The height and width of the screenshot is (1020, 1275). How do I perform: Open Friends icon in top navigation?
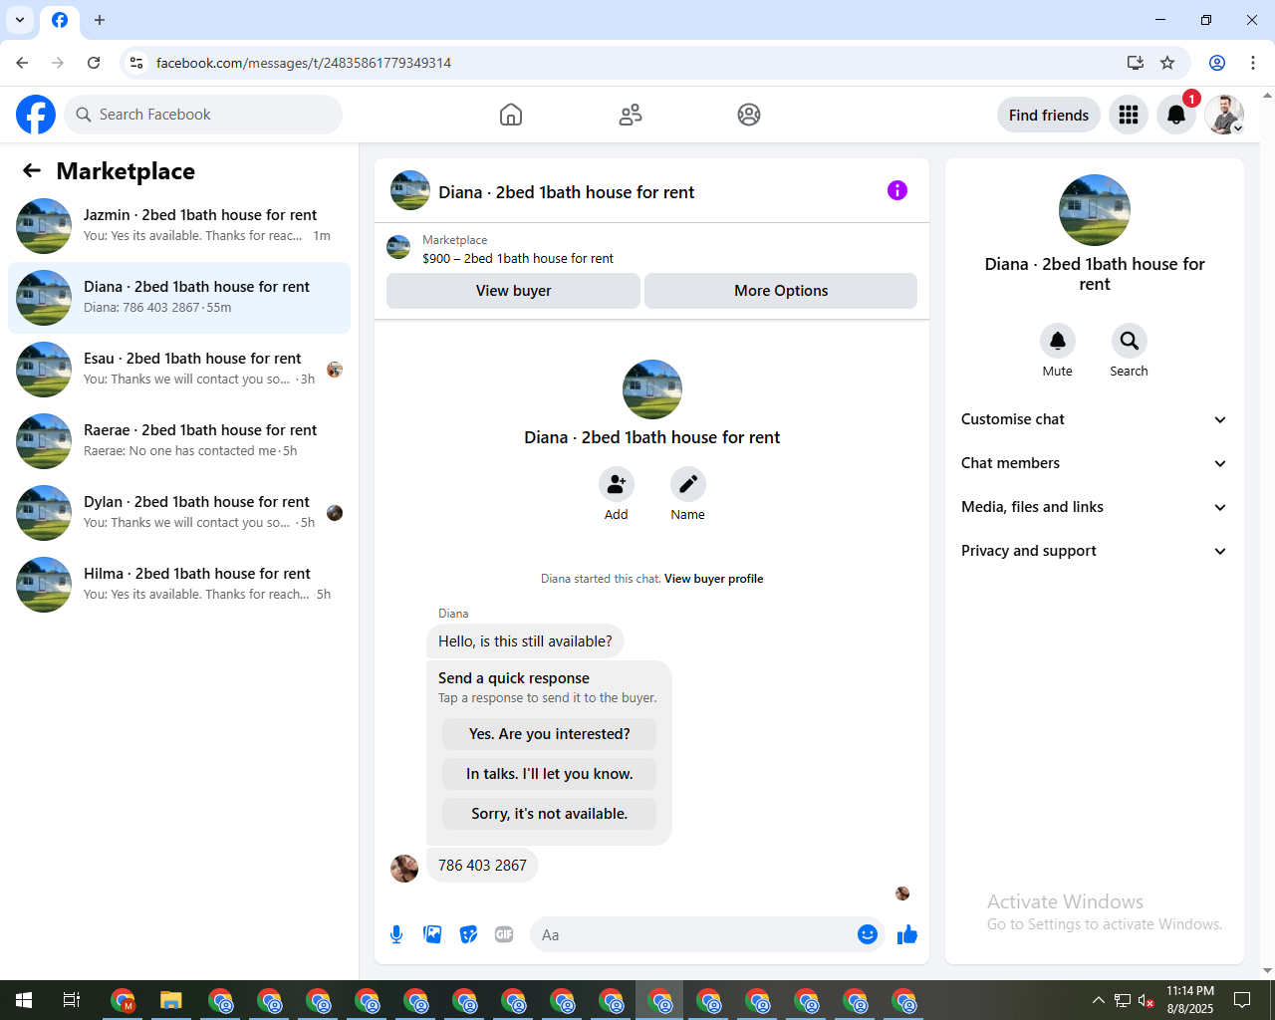[x=631, y=115]
